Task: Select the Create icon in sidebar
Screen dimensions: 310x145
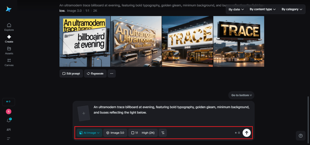Action: [x=9, y=39]
